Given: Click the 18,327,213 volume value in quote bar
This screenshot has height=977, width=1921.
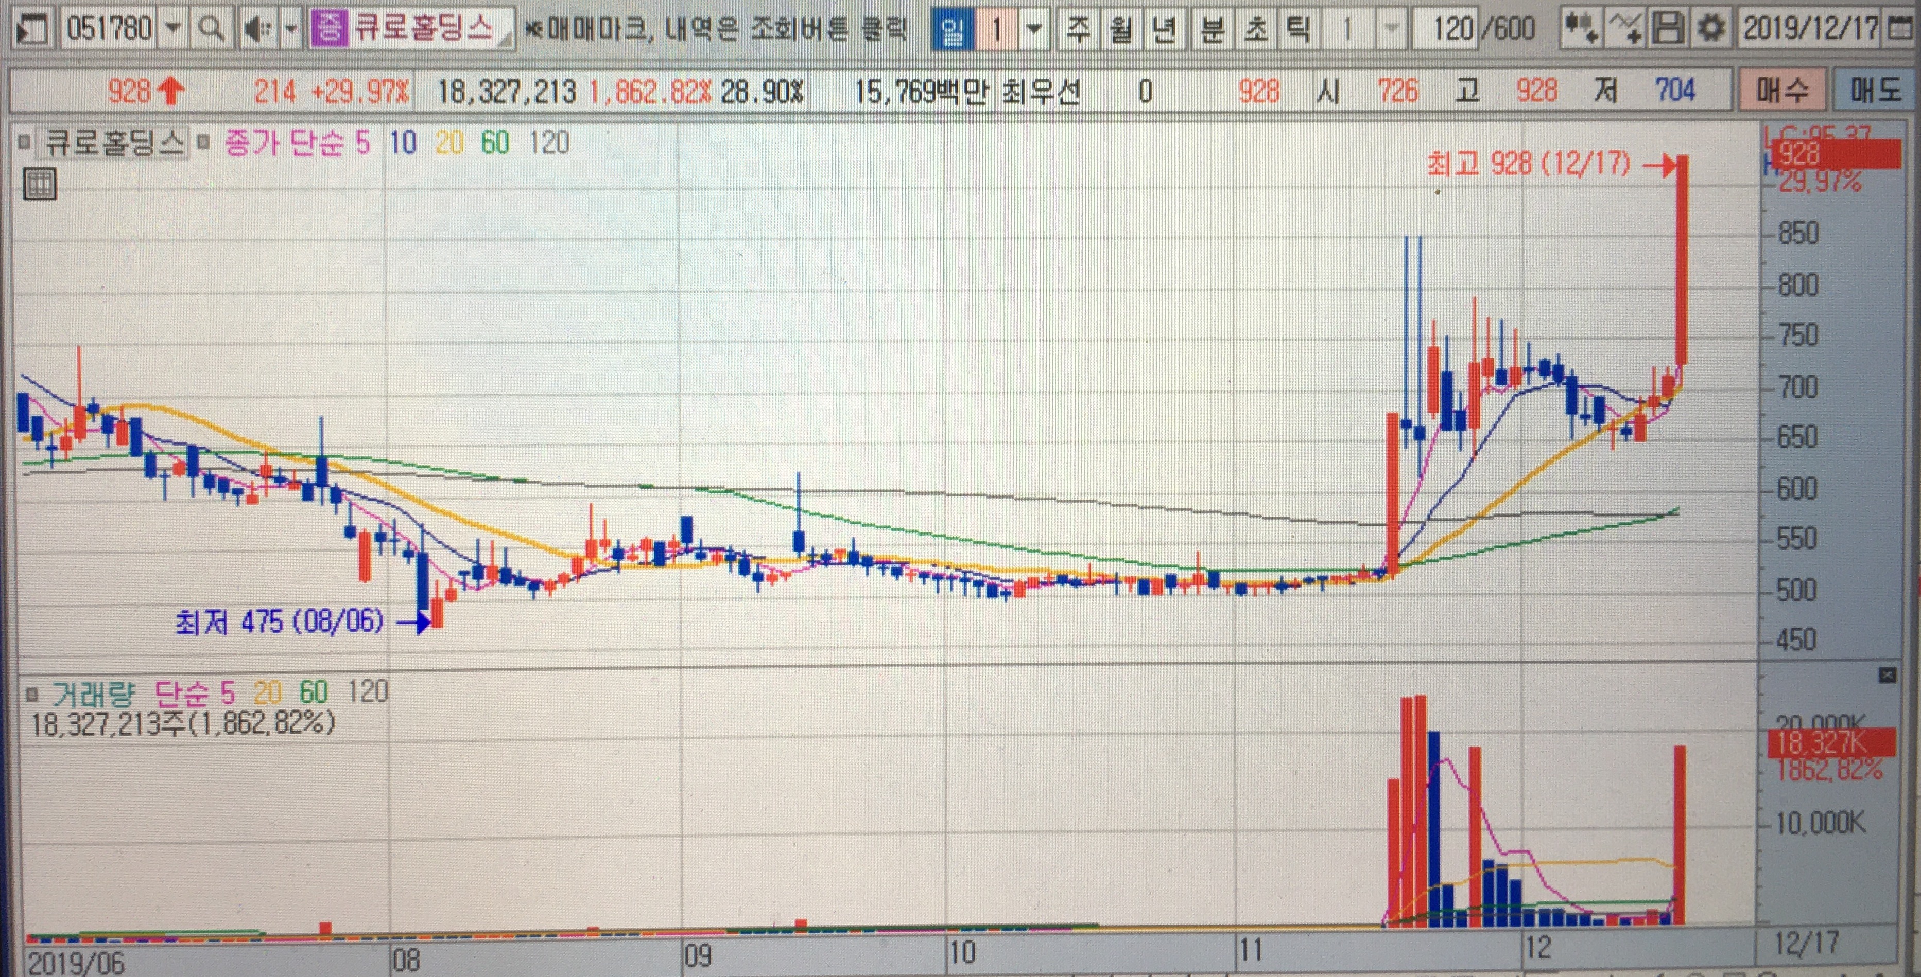Looking at the screenshot, I should coord(506,92).
